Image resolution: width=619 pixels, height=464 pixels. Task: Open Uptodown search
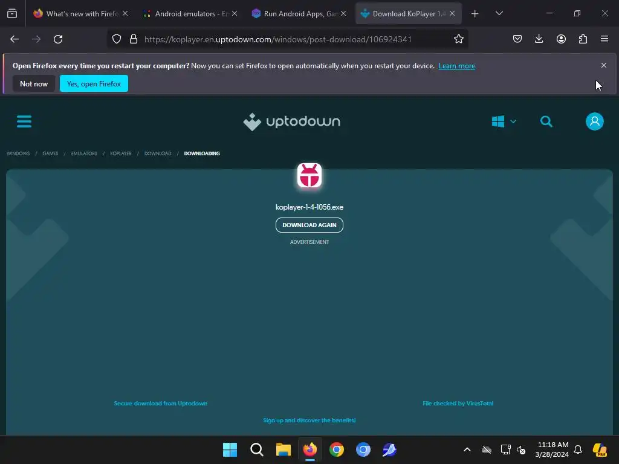tap(546, 121)
